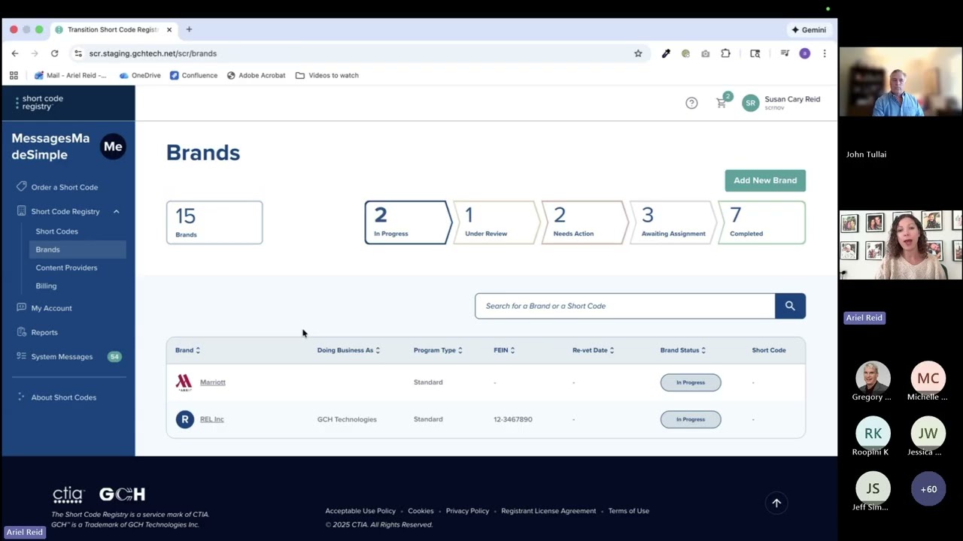Click the site info icon in address bar
Screen dimensions: 963x541
[77, 53]
